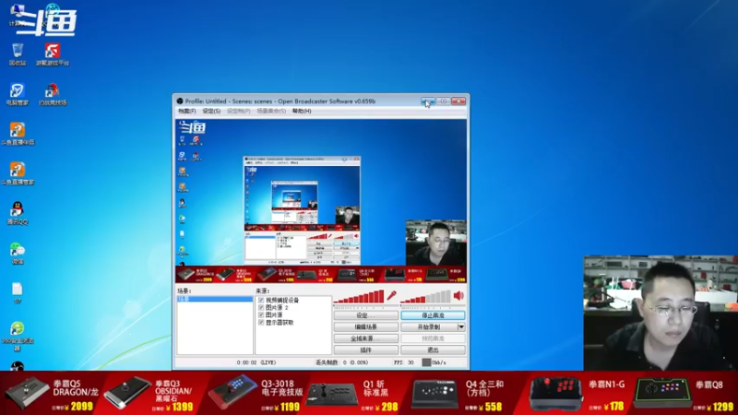Toggle the 显示器获取 source checkbox
Viewport: 738px width, 415px height.
click(261, 322)
